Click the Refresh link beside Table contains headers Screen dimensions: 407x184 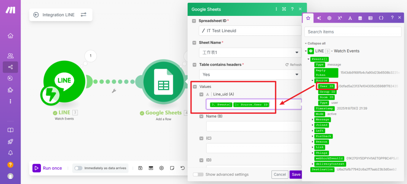coord(293,65)
